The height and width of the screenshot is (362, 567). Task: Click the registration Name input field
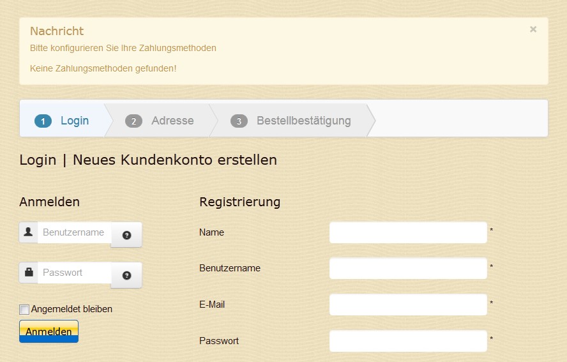tap(408, 232)
